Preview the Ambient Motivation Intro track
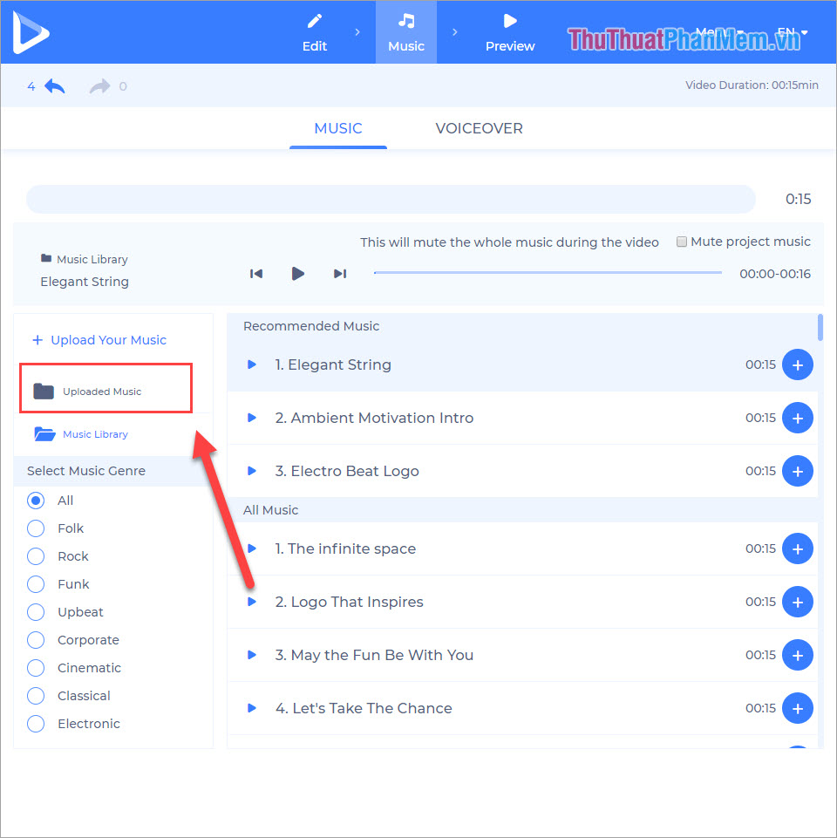837x838 pixels. 252,418
